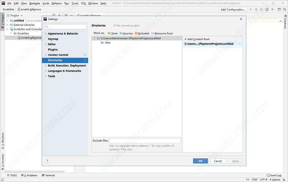This screenshot has width=288, height=182.
Task: Expand Version Control settings
Action: [x=46, y=55]
